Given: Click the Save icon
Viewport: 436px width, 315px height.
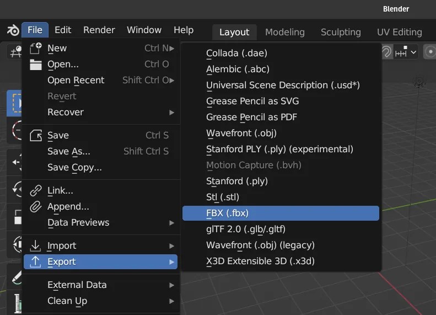Looking at the screenshot, I should click(x=36, y=136).
